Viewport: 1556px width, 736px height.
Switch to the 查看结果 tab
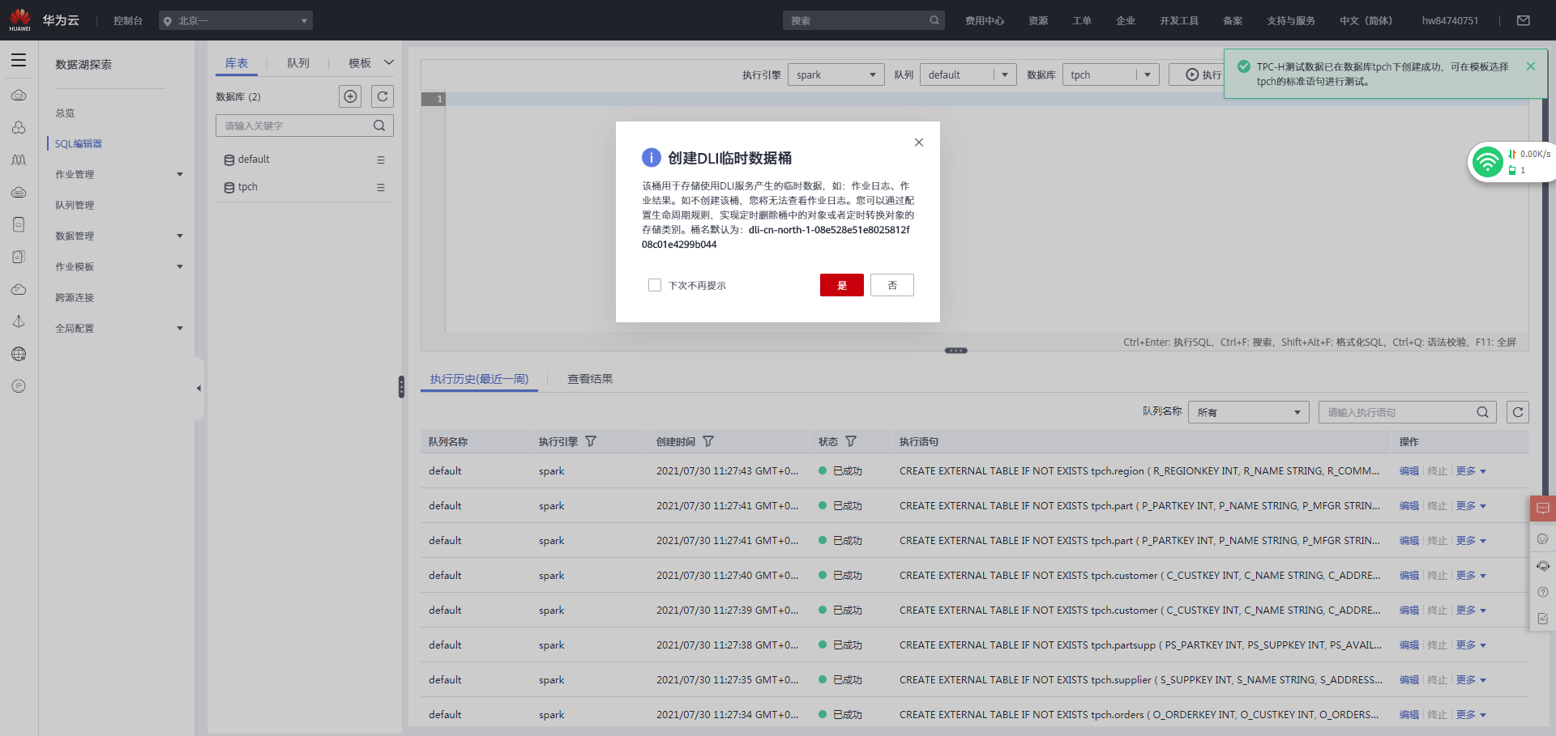590,379
